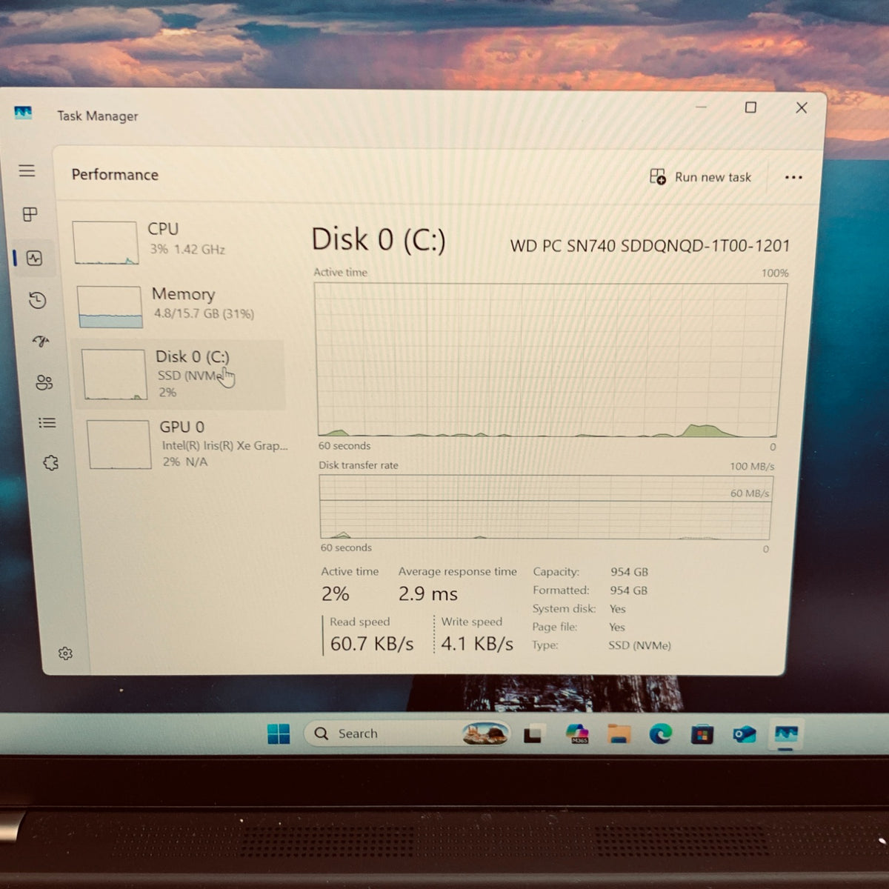Open Task Manager settings gear
This screenshot has height=889, width=889.
65,653
